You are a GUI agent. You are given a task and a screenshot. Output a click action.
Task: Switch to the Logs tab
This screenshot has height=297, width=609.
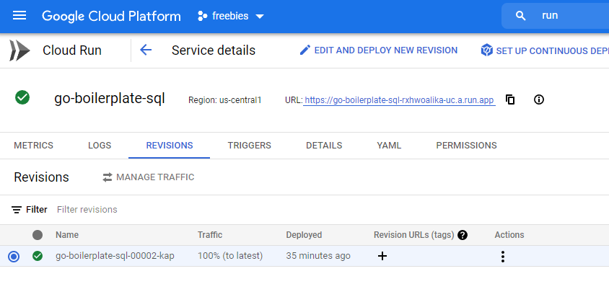100,146
